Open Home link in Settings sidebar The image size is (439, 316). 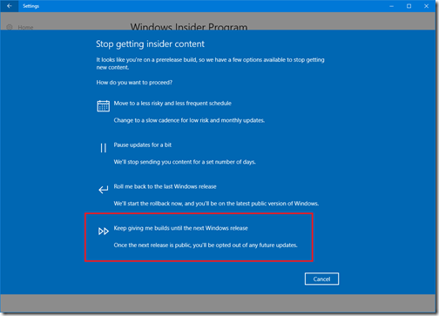tap(25, 28)
